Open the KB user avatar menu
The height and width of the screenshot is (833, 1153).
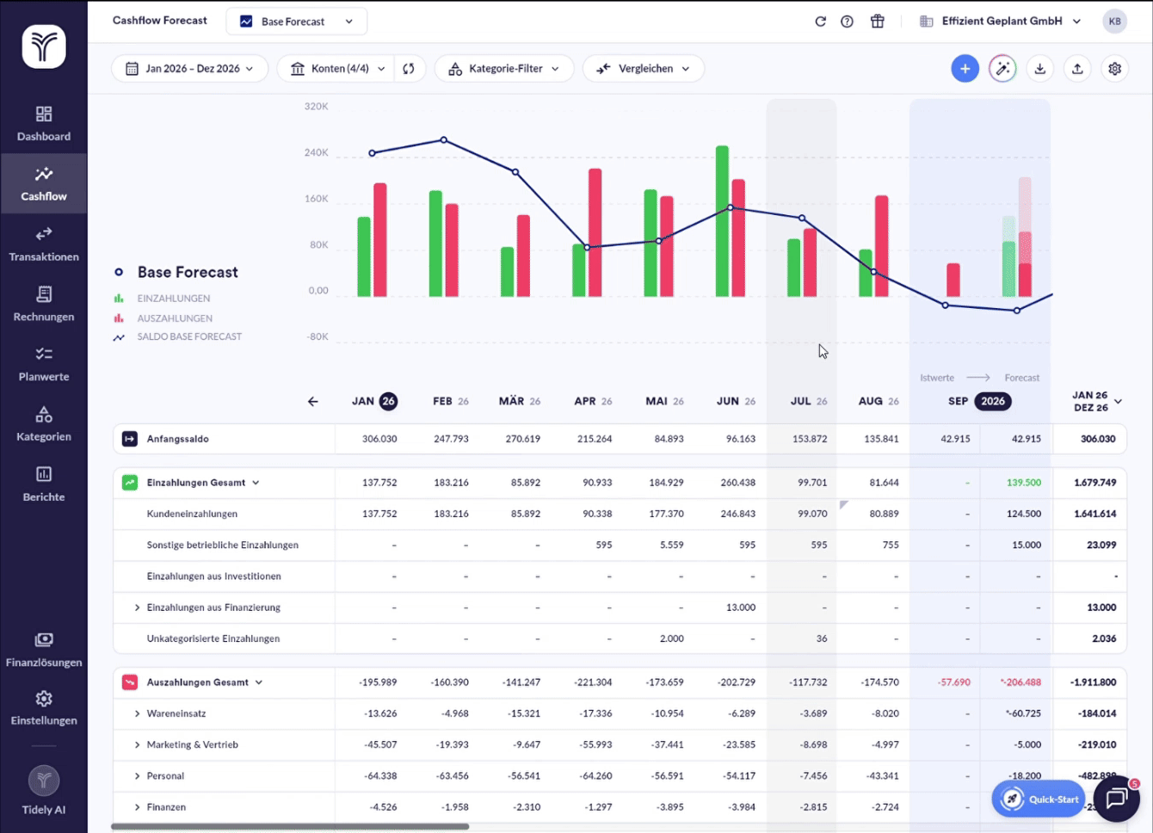[1115, 22]
